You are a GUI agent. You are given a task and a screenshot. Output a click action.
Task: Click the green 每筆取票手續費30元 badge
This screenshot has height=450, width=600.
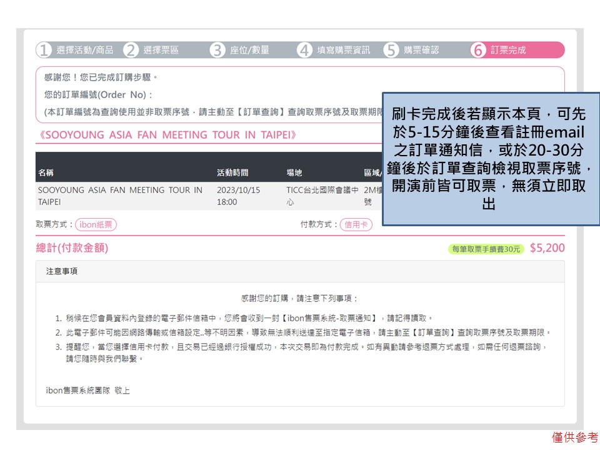[486, 249]
